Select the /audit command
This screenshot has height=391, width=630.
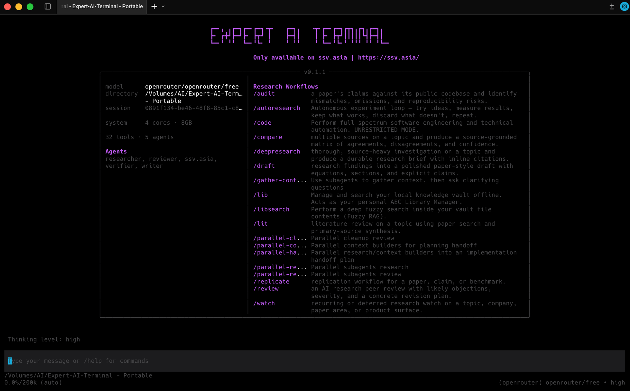point(264,94)
